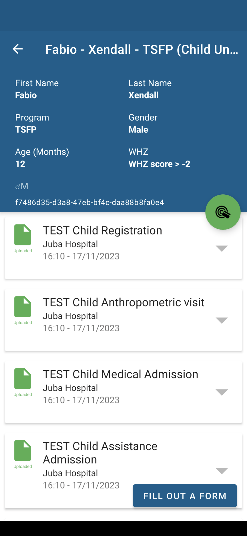Image resolution: width=247 pixels, height=536 pixels.
Task: Open the TEST Child Registration form title
Action: tap(102, 230)
